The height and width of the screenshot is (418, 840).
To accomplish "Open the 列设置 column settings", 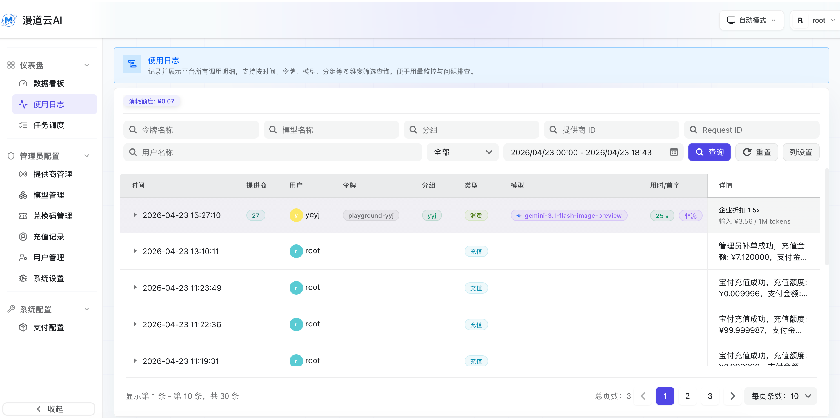I will coord(801,152).
